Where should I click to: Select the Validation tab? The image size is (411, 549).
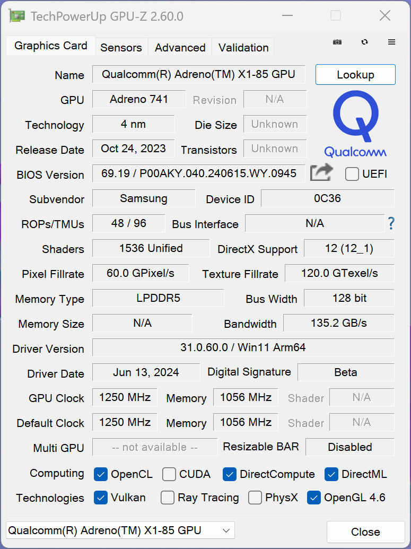coord(243,48)
